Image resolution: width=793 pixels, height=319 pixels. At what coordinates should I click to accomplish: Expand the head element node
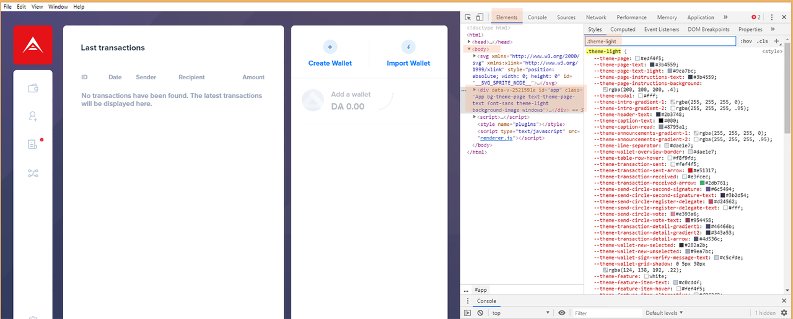coord(469,42)
